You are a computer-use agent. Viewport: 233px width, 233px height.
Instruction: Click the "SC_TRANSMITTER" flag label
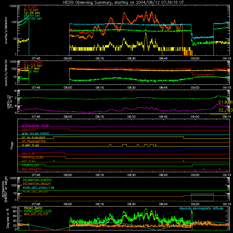click(33, 142)
